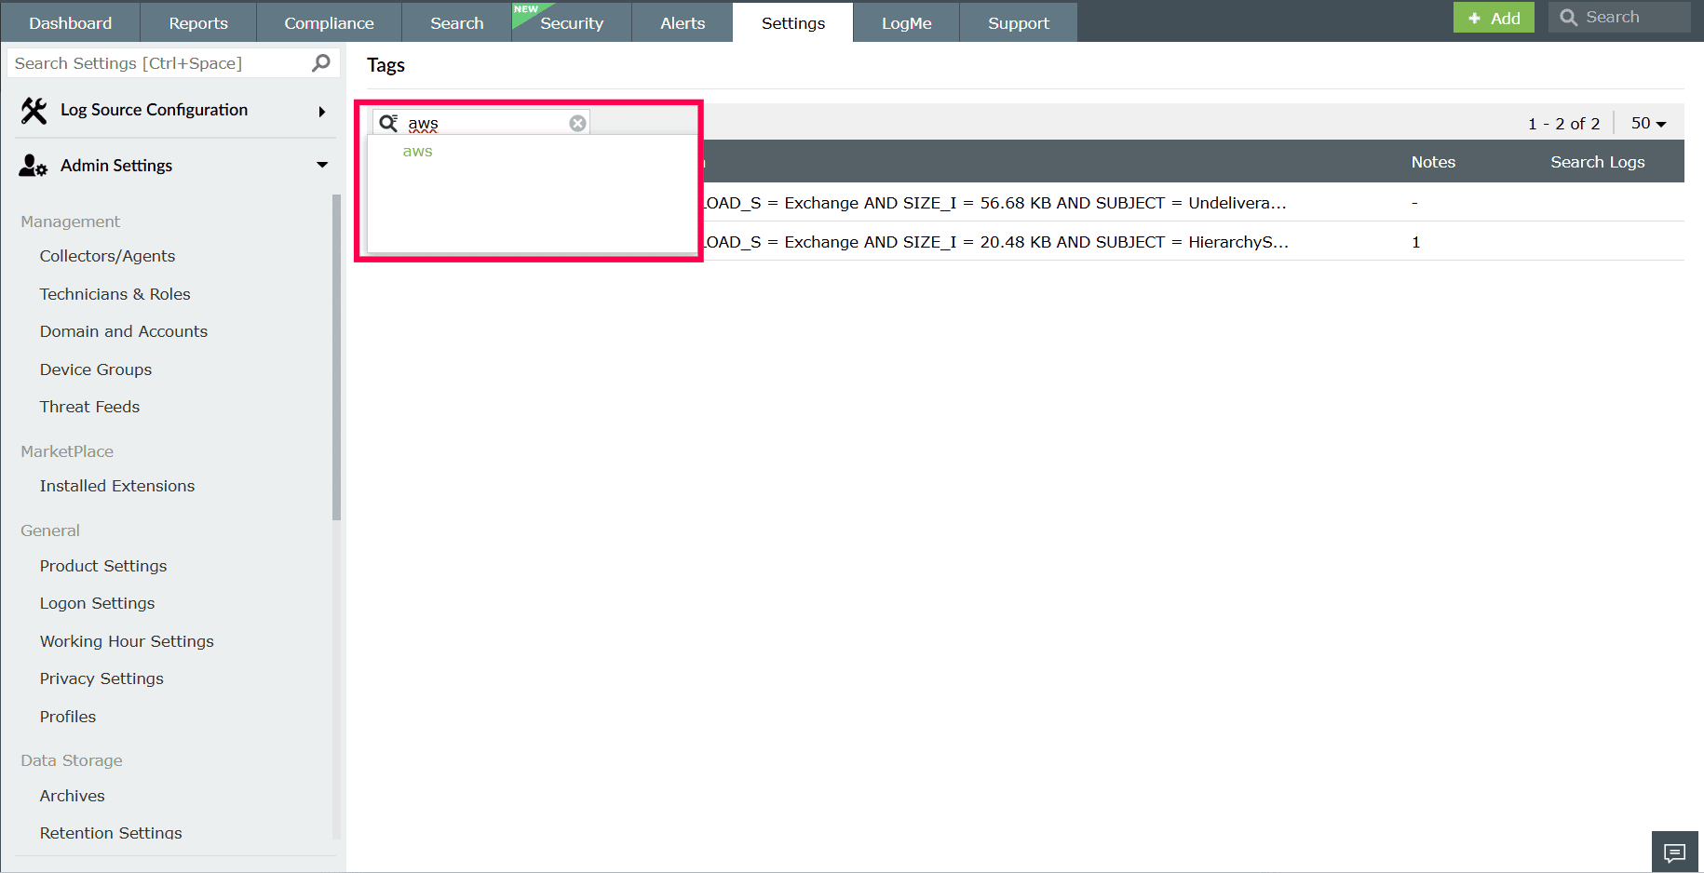Open Working Hour Settings

coord(127,641)
